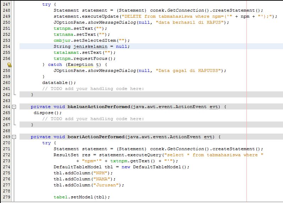The height and width of the screenshot is (203, 283).
Task: Click tbl.addColumn("Jurusan") line
Action: click(x=89, y=185)
